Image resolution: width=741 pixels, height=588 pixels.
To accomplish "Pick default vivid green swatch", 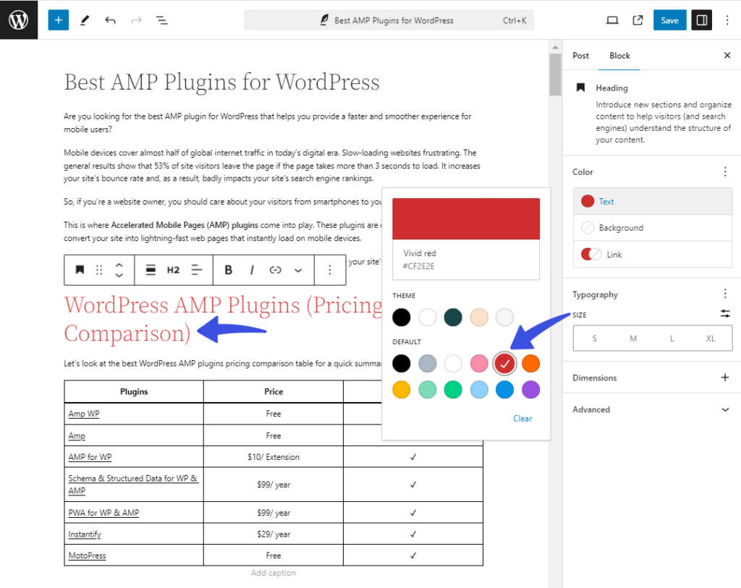I will (453, 390).
